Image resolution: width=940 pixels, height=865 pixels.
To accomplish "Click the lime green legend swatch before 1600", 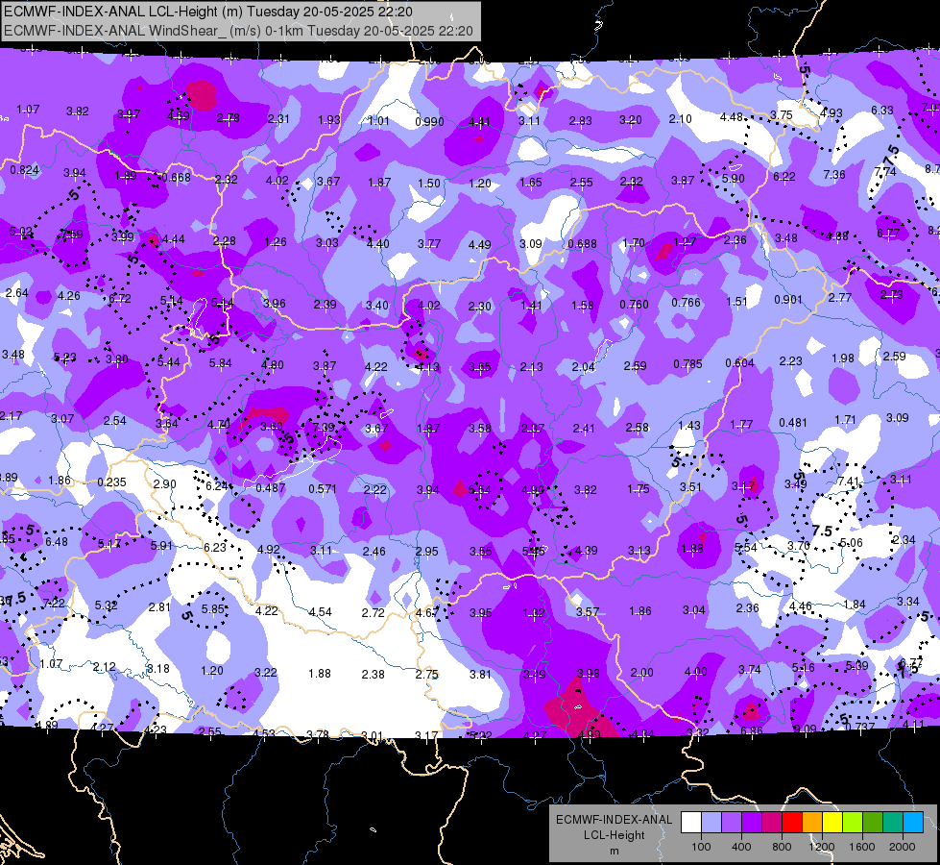I will [x=853, y=823].
